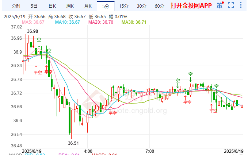
Task: Open the 打开金投网APP link
Action: 191,5
